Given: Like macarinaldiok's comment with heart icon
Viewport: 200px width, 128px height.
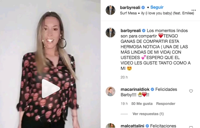Looking at the screenshot, I should (191, 91).
